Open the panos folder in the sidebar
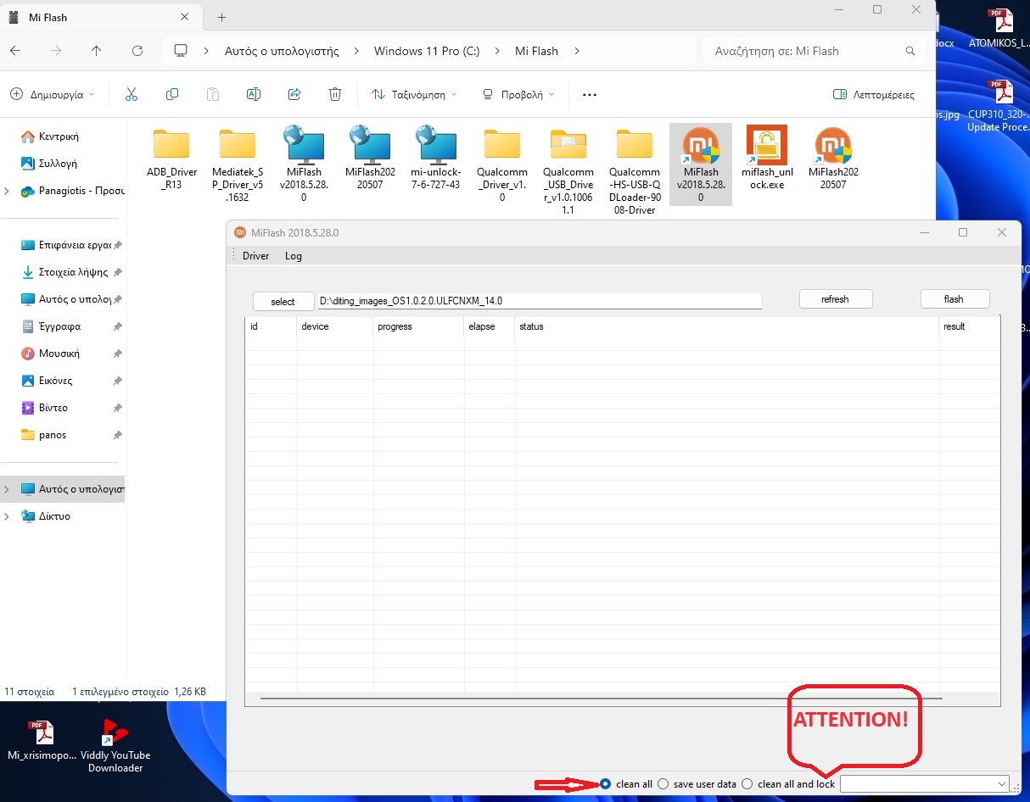The height and width of the screenshot is (802, 1030). (53, 435)
